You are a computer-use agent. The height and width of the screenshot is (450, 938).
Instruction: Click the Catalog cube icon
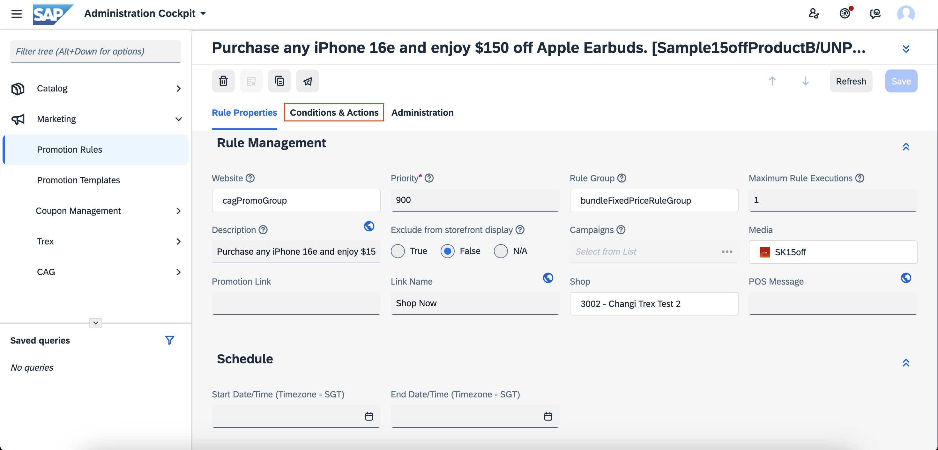(18, 88)
